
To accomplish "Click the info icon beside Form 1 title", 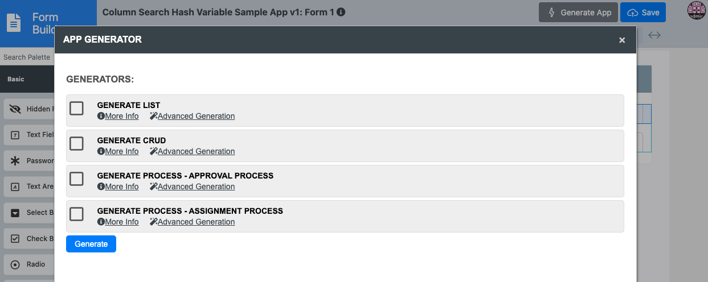I will coord(341,12).
